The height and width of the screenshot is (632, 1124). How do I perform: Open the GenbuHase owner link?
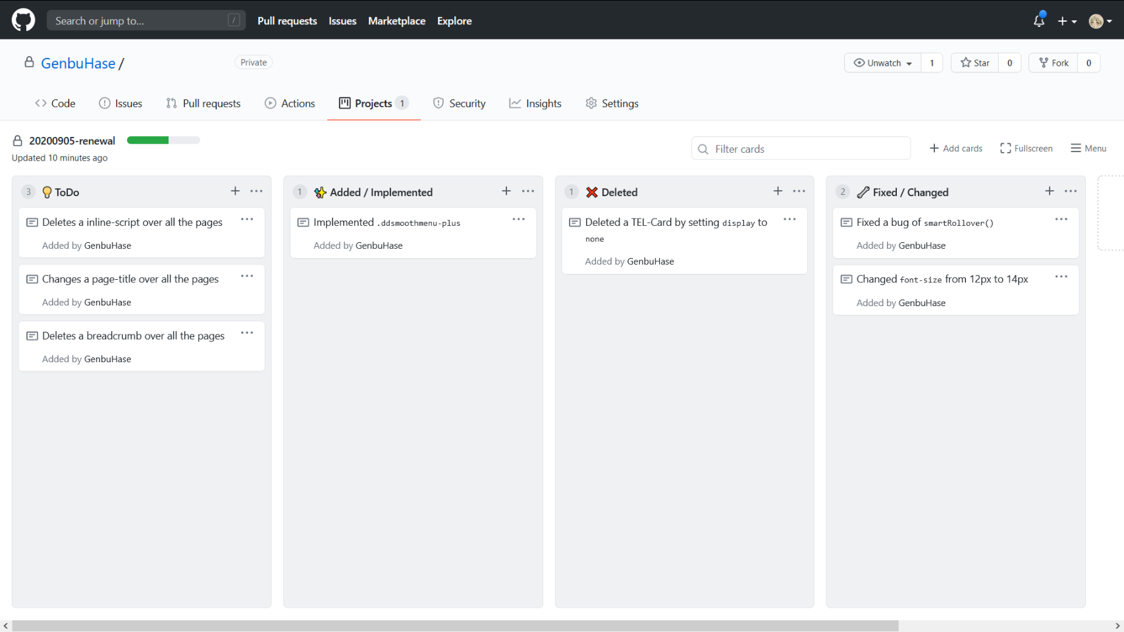click(x=78, y=63)
